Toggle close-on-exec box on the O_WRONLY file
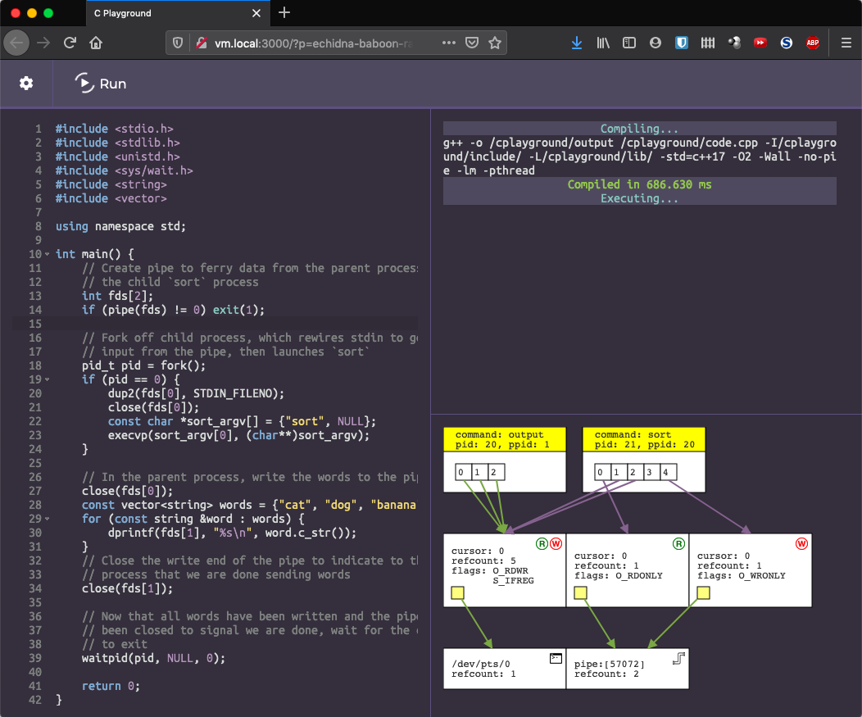The image size is (862, 717). pos(702,592)
